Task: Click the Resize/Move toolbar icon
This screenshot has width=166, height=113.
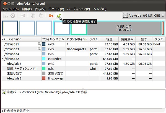Action: point(23,16)
